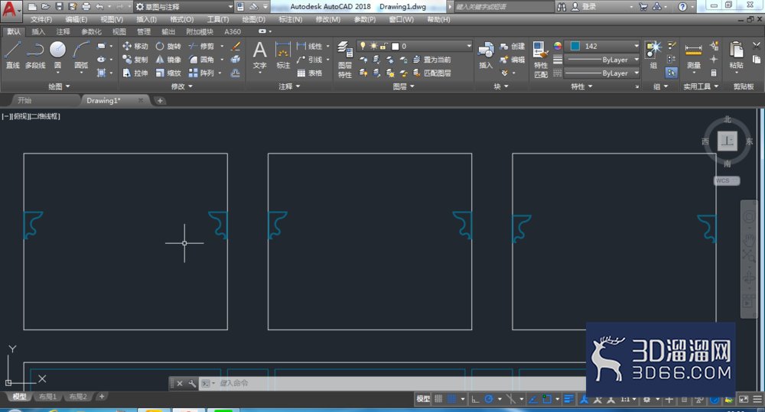Open the Format (格式(O)) menu
Image resolution: width=765 pixels, height=412 pixels.
181,20
